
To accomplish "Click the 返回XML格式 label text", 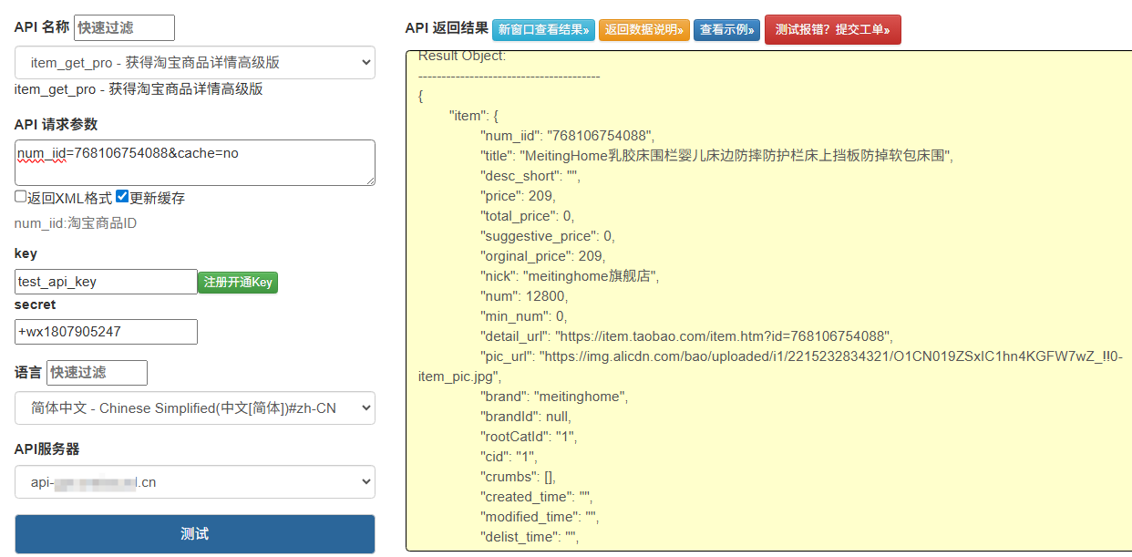I will click(x=69, y=198).
